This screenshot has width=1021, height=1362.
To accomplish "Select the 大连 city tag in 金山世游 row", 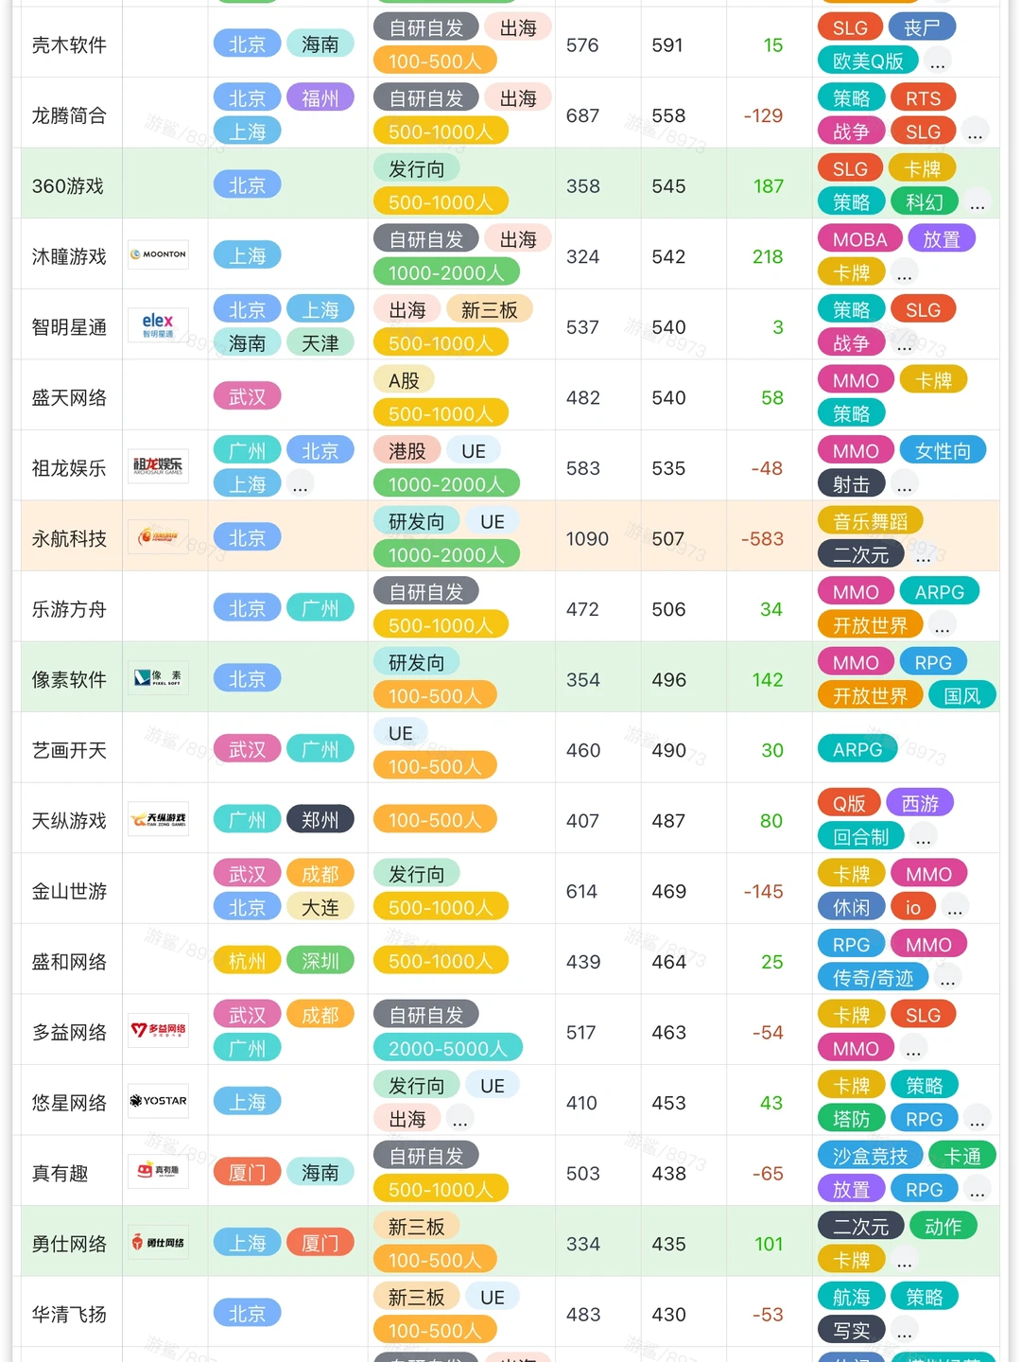I will [x=320, y=907].
